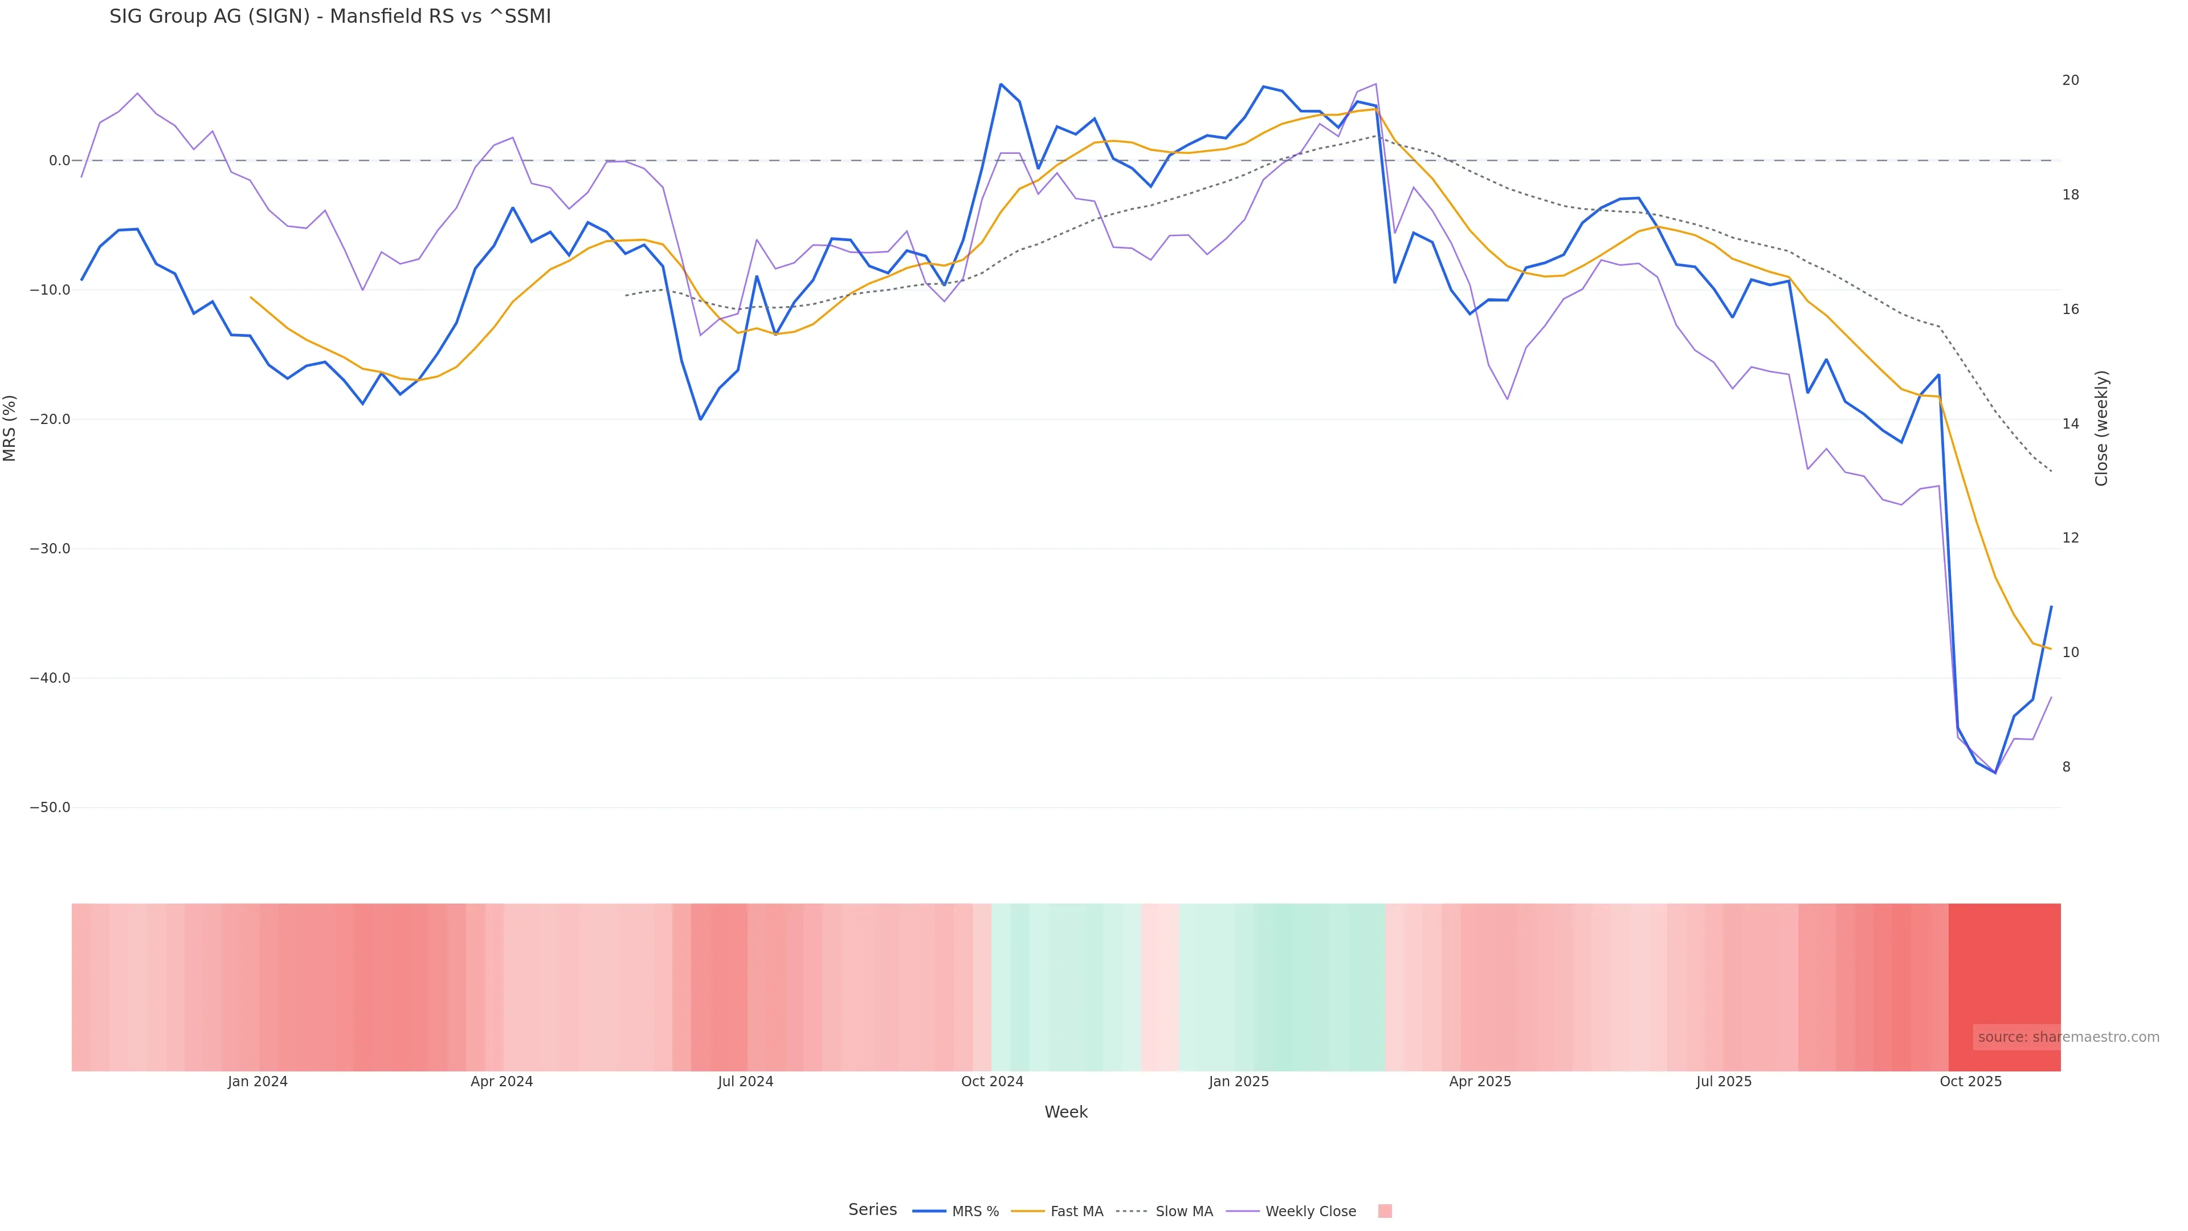
Task: Click the 0.0 tick on MRS axis
Action: [59, 161]
